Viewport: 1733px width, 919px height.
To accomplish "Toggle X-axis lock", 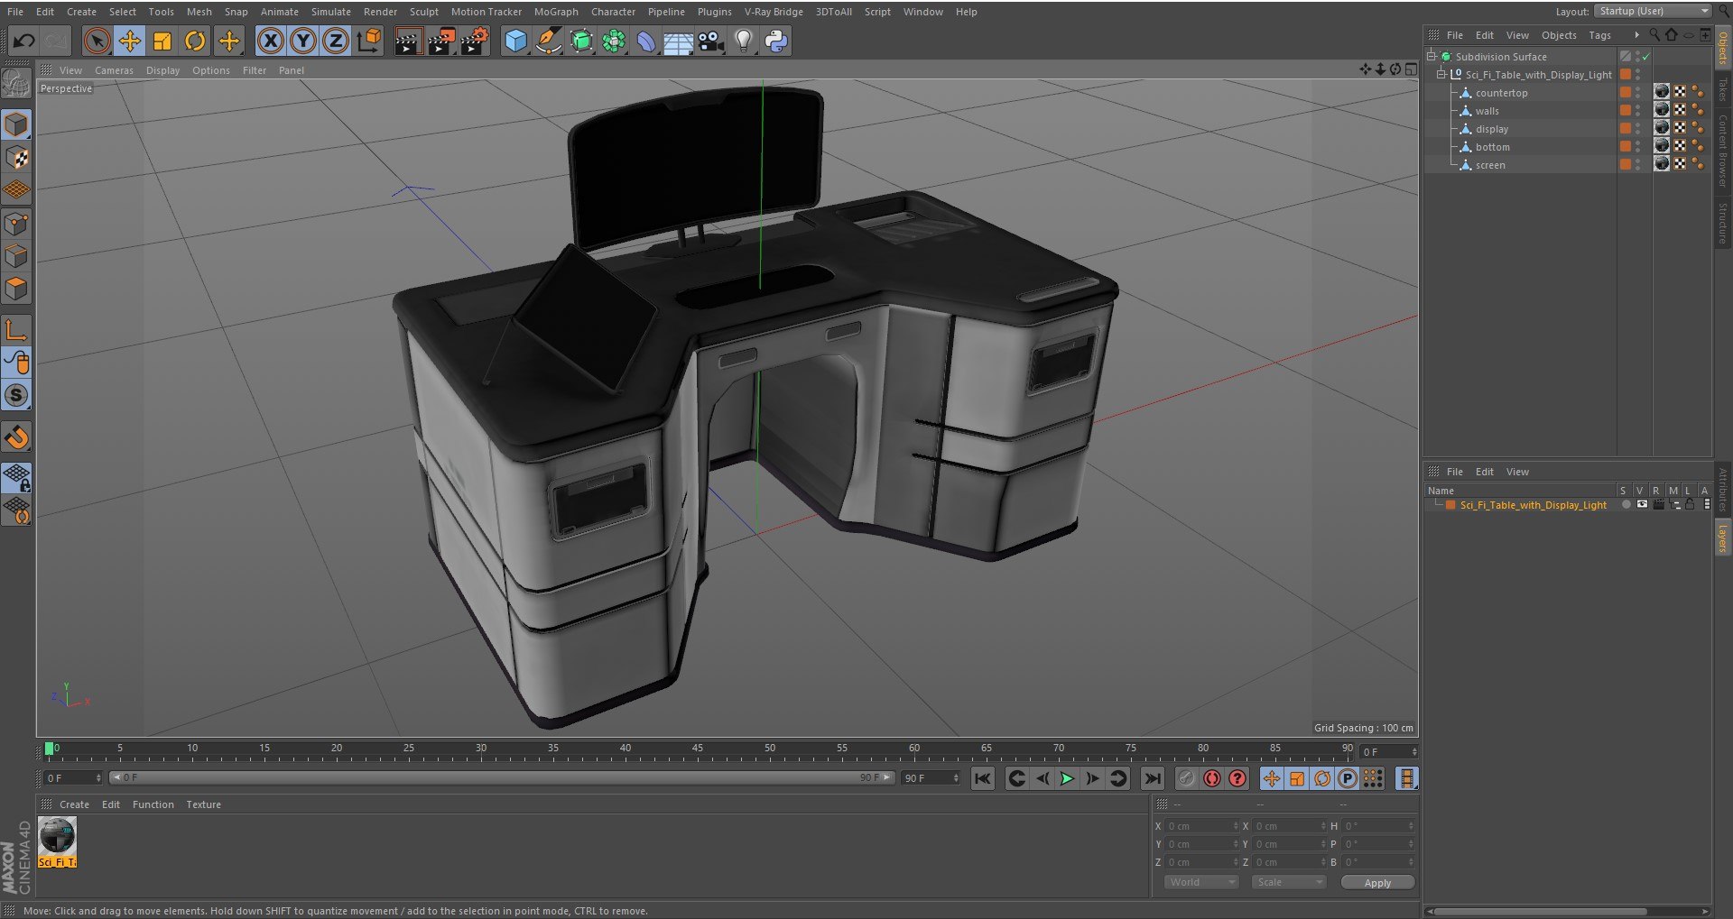I will (x=270, y=41).
